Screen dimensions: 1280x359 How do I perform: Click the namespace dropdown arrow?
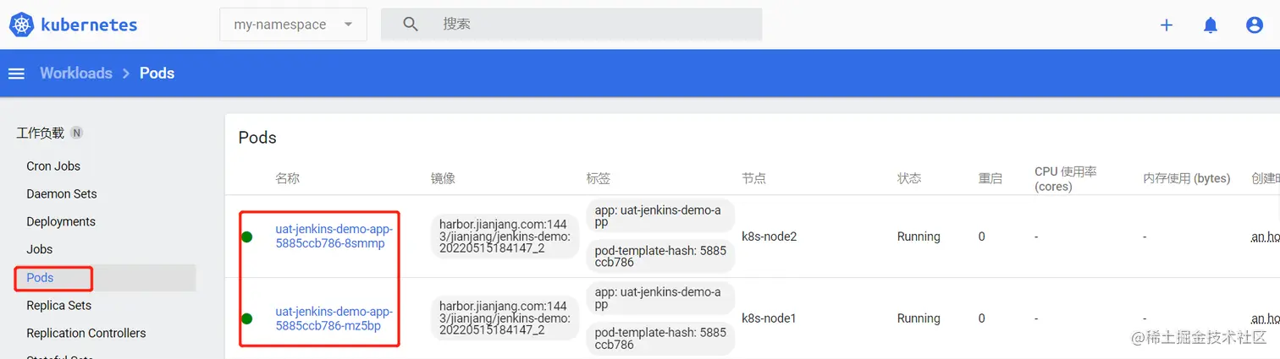[348, 24]
